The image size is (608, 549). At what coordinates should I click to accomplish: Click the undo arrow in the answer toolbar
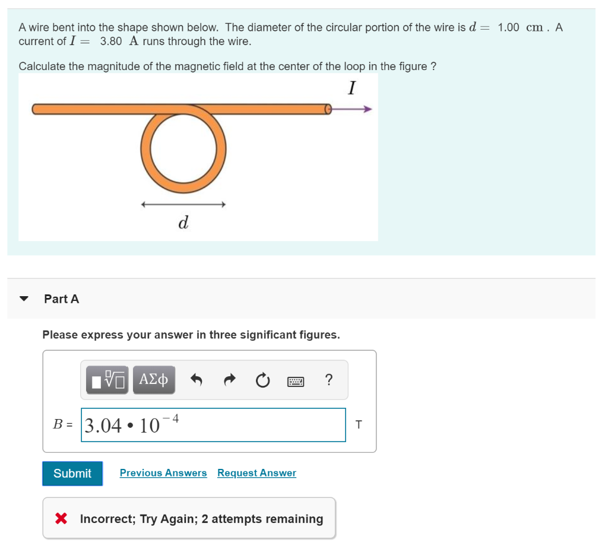click(196, 380)
